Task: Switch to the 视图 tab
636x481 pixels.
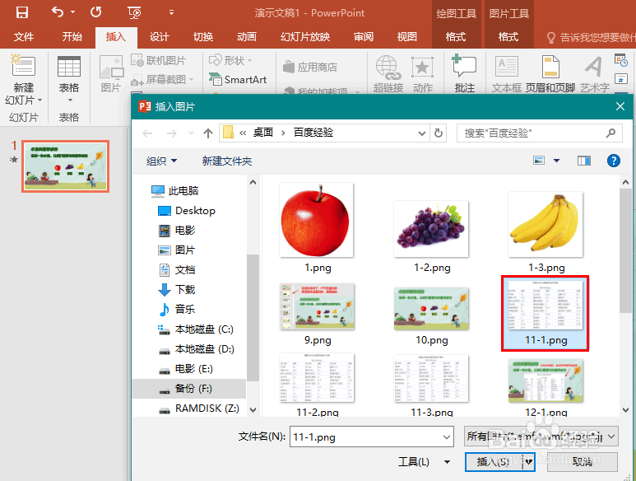Action: pos(406,37)
